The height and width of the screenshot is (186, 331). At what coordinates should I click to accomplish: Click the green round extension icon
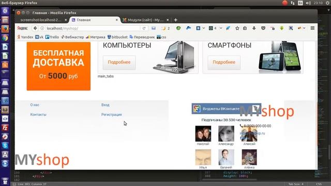[178, 28]
